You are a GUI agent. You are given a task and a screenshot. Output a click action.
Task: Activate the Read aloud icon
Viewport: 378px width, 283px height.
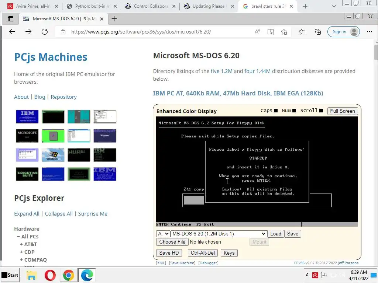257,32
